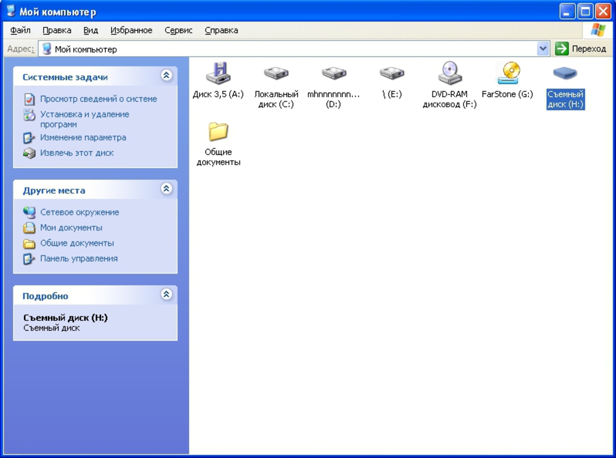Screen dimensions: 616x458
Task: Select the (E:) hard drive icon
Action: click(392, 73)
